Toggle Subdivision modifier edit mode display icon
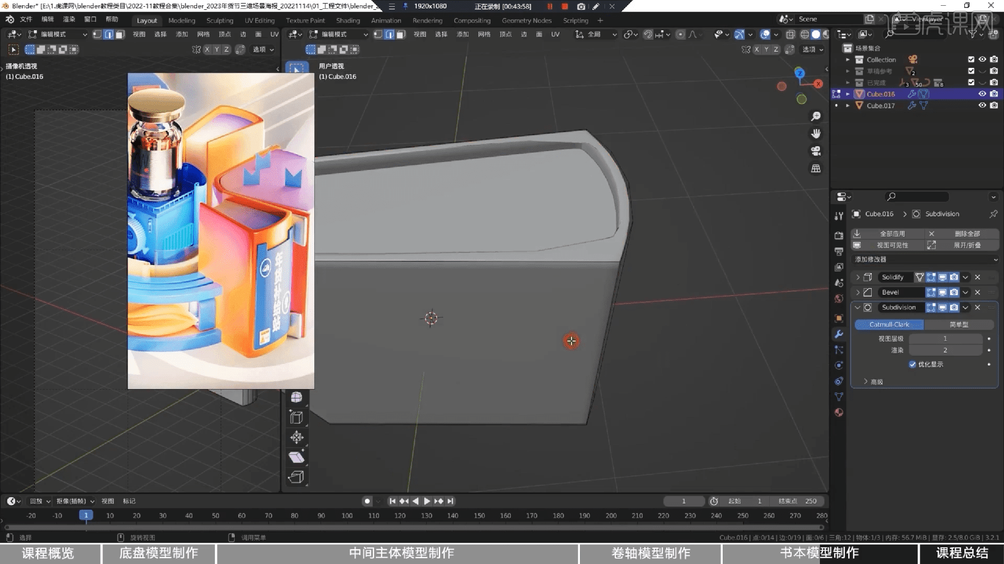This screenshot has height=564, width=1004. (931, 308)
